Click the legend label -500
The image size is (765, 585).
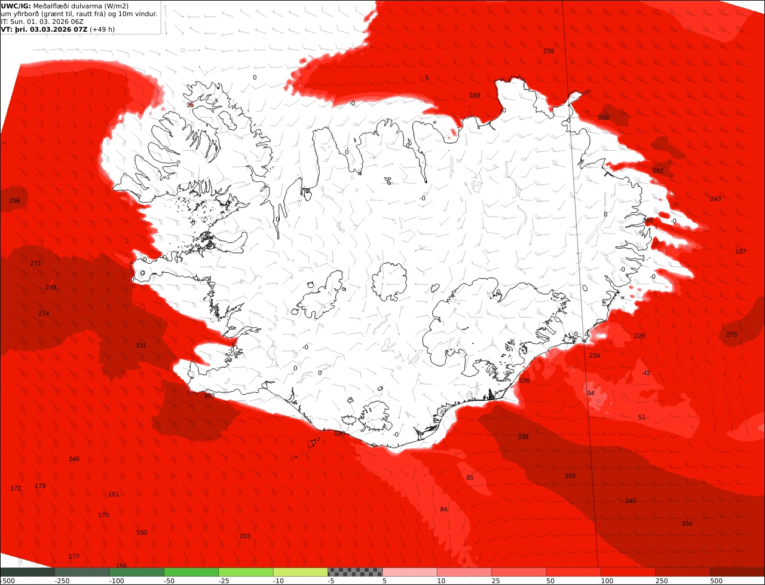8,581
